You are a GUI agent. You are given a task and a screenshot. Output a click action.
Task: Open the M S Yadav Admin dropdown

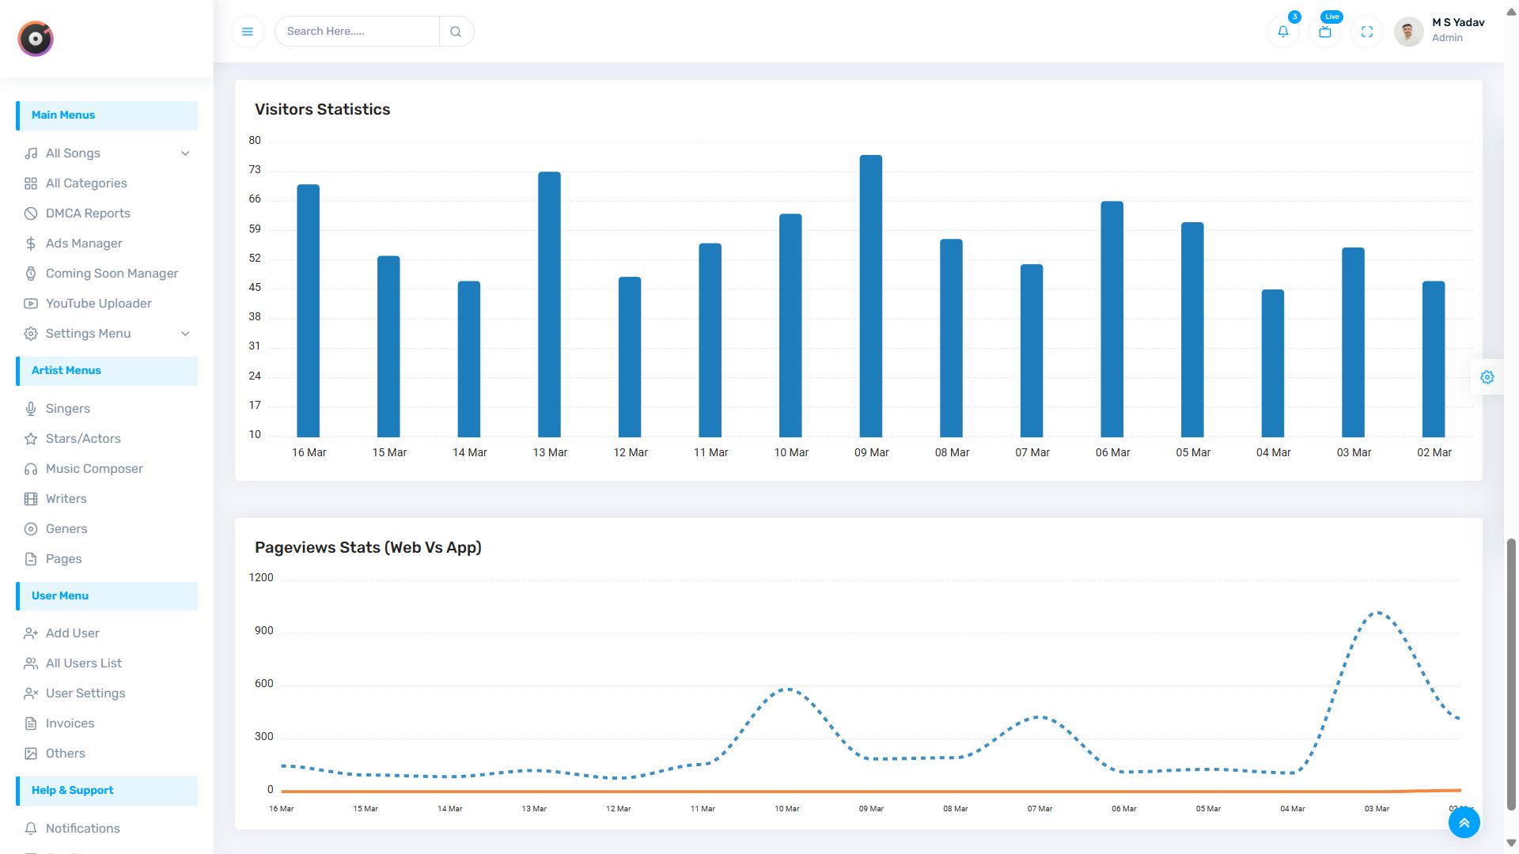(1457, 30)
